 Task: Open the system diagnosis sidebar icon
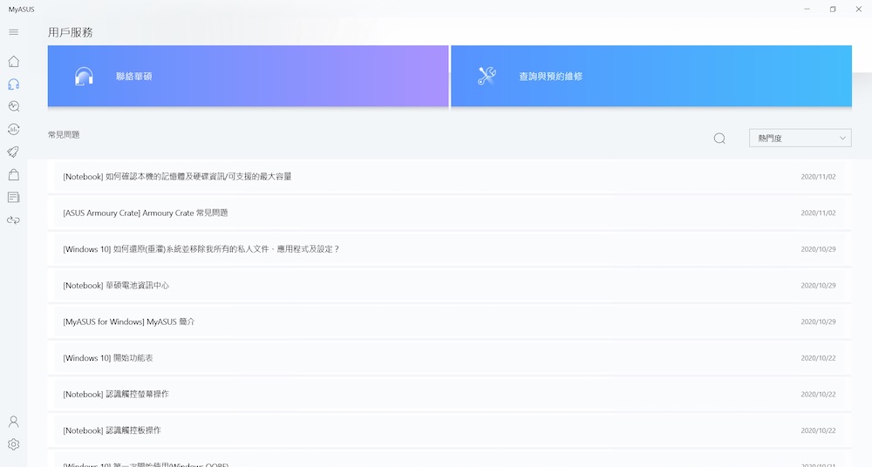pyautogui.click(x=13, y=106)
